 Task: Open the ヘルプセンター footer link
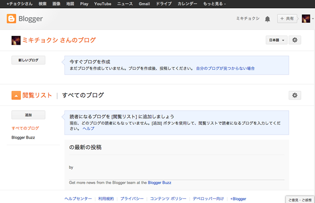[x=78, y=198]
